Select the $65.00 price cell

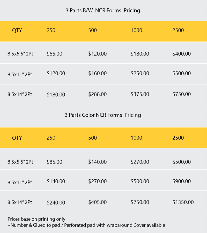tap(54, 54)
